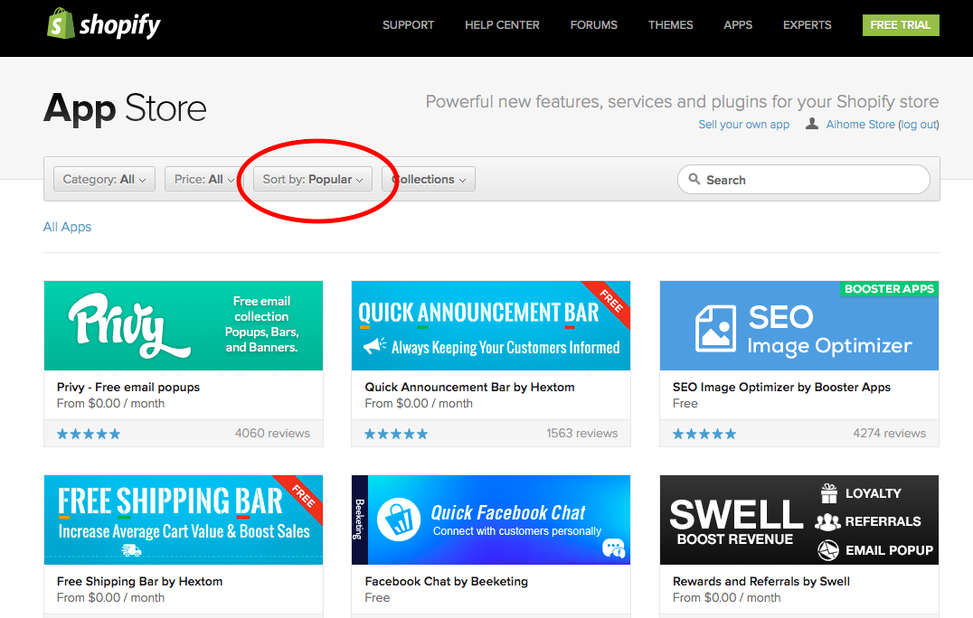The width and height of the screenshot is (973, 618).
Task: Open the Quick Announcement Bar banner
Action: pyautogui.click(x=491, y=325)
